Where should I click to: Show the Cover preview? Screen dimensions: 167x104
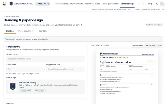click(x=159, y=45)
